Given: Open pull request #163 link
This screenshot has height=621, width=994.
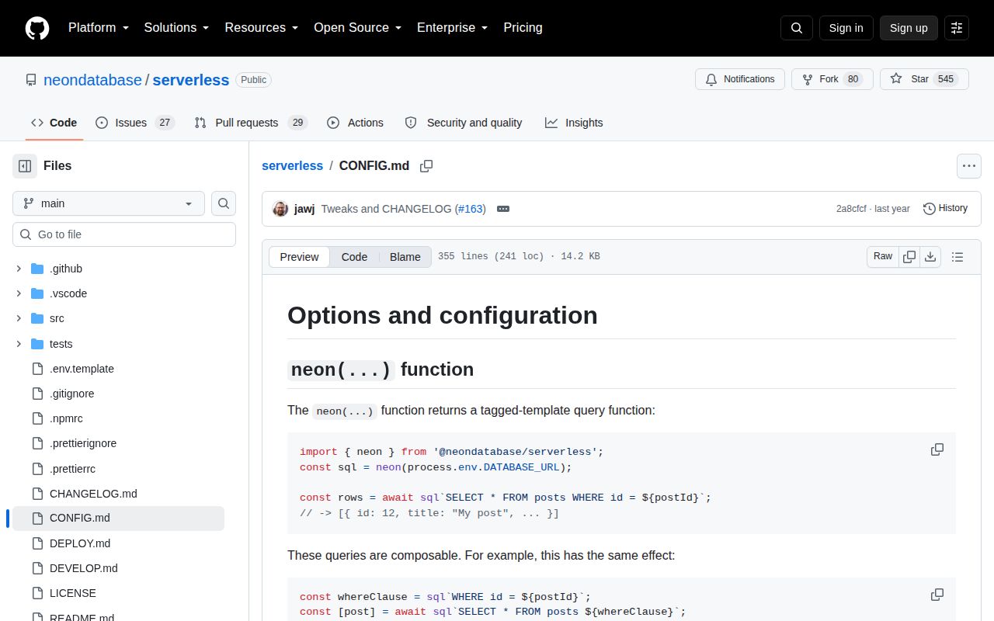Looking at the screenshot, I should (x=470, y=209).
